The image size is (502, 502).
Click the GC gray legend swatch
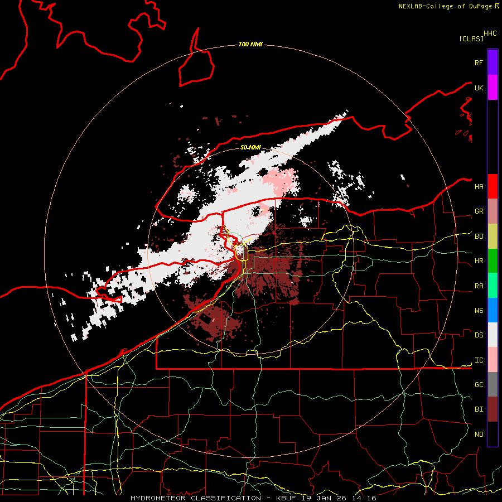[493, 384]
